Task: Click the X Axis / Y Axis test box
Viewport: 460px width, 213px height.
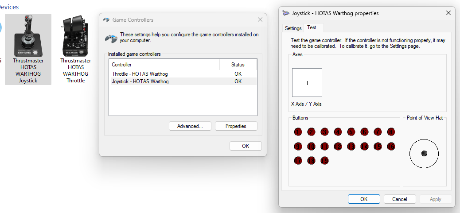Action: (x=307, y=83)
